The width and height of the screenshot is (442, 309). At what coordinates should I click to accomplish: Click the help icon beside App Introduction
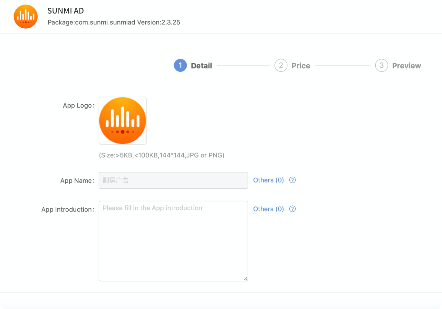point(293,209)
